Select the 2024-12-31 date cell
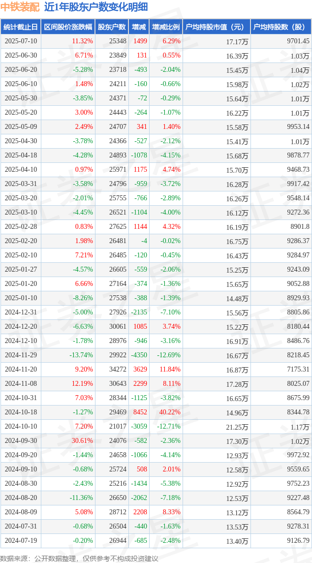The height and width of the screenshot is (563, 312). [x=21, y=313]
